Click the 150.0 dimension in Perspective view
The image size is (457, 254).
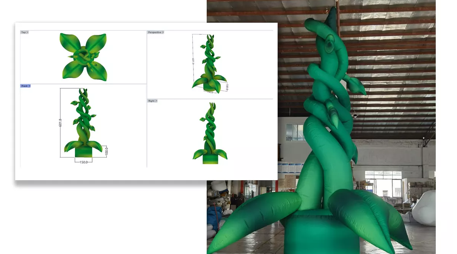[x=210, y=92]
